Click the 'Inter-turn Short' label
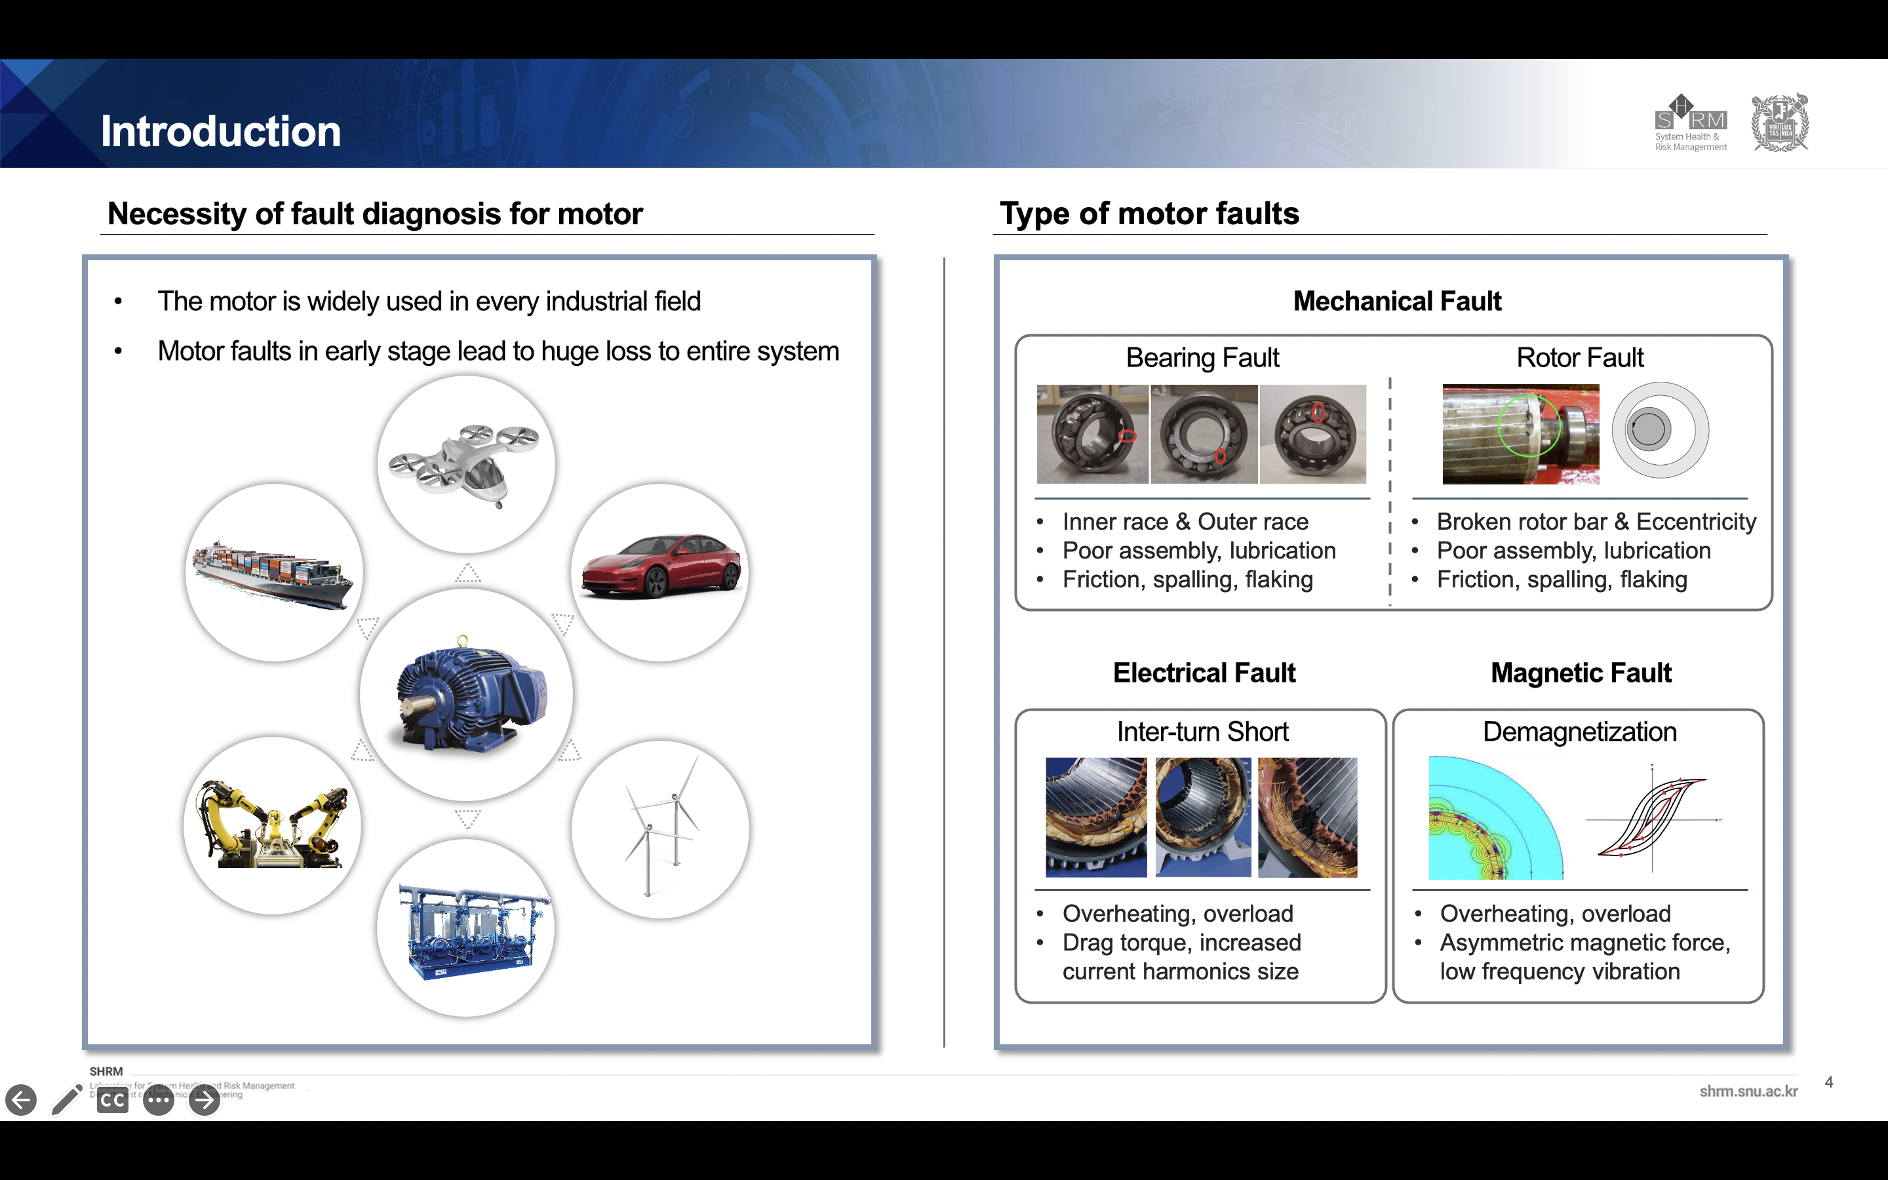 point(1202,732)
